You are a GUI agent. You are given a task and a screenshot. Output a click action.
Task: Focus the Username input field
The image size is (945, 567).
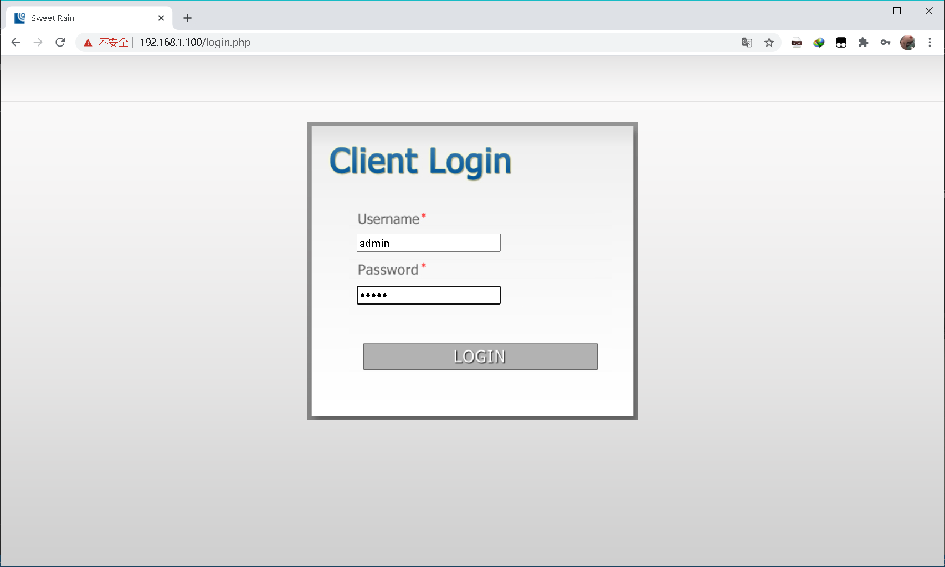pos(429,243)
